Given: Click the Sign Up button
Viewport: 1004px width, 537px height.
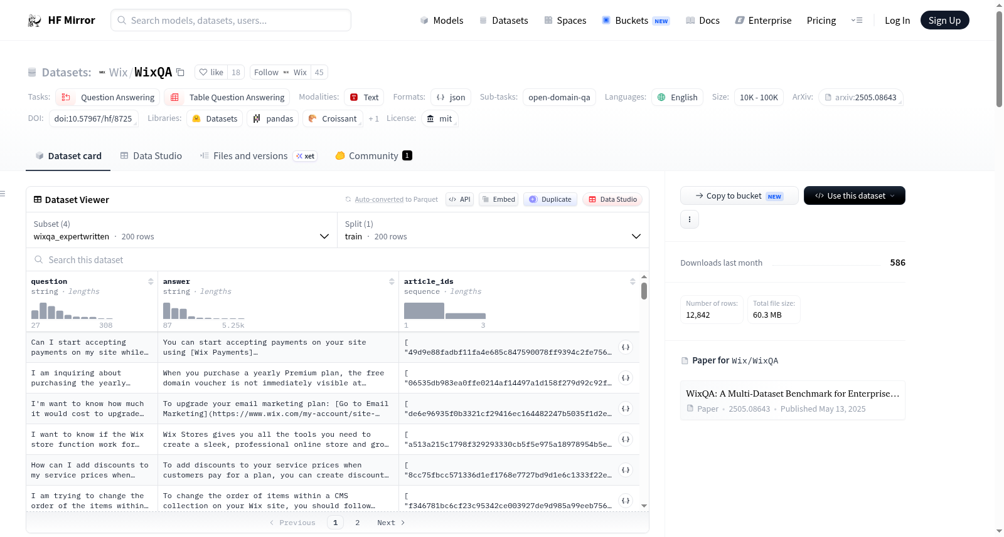Looking at the screenshot, I should pos(945,20).
